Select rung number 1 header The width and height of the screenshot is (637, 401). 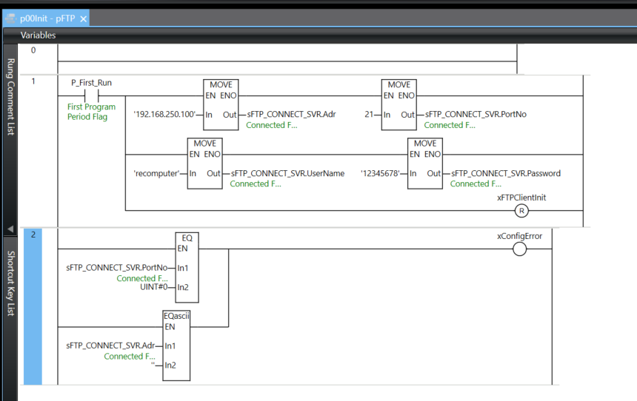33,81
